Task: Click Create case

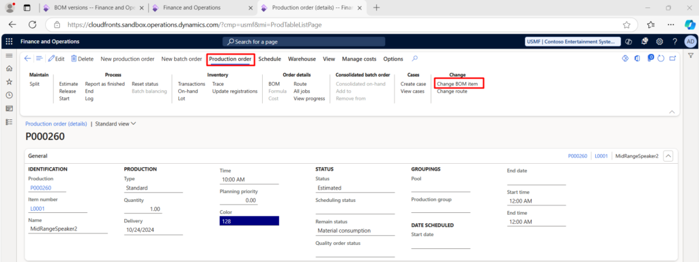Action: [413, 84]
